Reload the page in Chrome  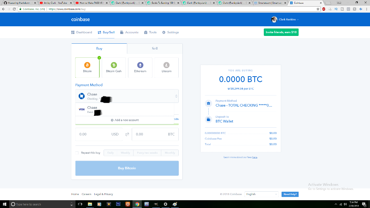pos(14,9)
